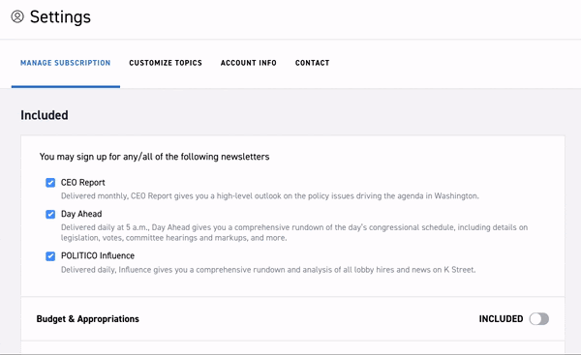This screenshot has height=355, width=581.
Task: Open the Contact tab
Action: (313, 63)
